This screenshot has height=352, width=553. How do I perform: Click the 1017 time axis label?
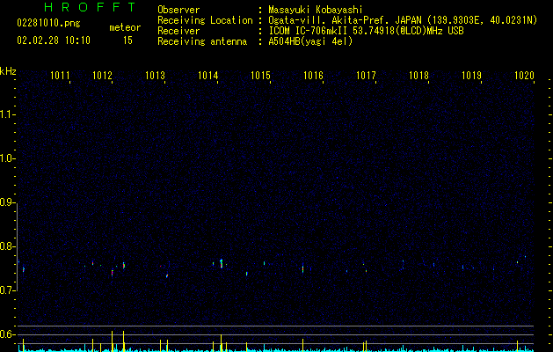click(x=366, y=76)
